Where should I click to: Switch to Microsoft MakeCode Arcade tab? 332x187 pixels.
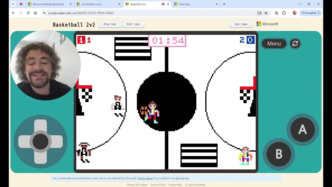tap(48, 4)
